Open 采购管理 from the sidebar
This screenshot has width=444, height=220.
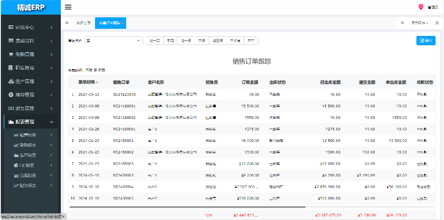31,54
